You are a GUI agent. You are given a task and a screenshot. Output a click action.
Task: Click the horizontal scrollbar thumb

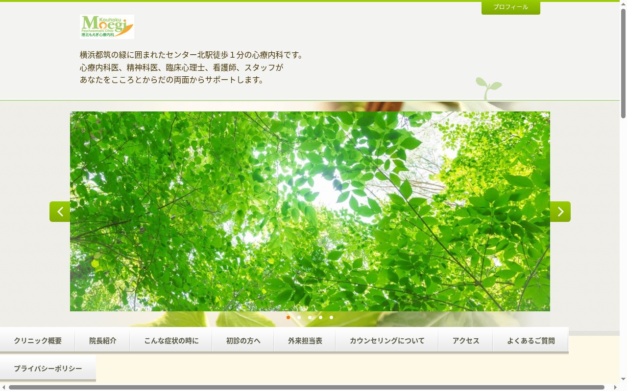[x=307, y=387]
